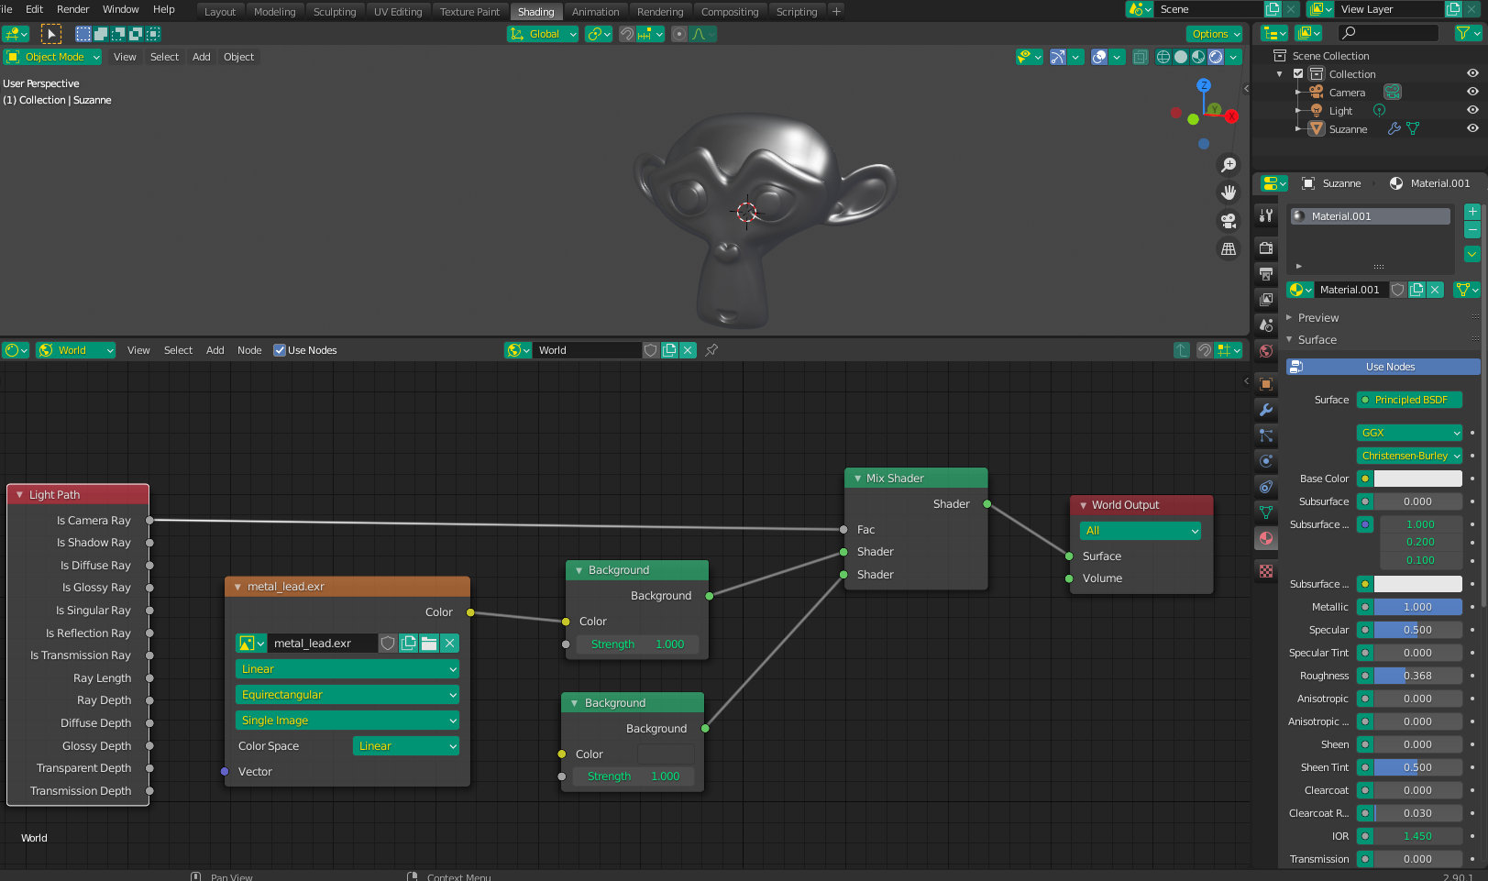Open the Object Constraints properties tab
Viewport: 1488px width, 881px height.
(x=1266, y=487)
